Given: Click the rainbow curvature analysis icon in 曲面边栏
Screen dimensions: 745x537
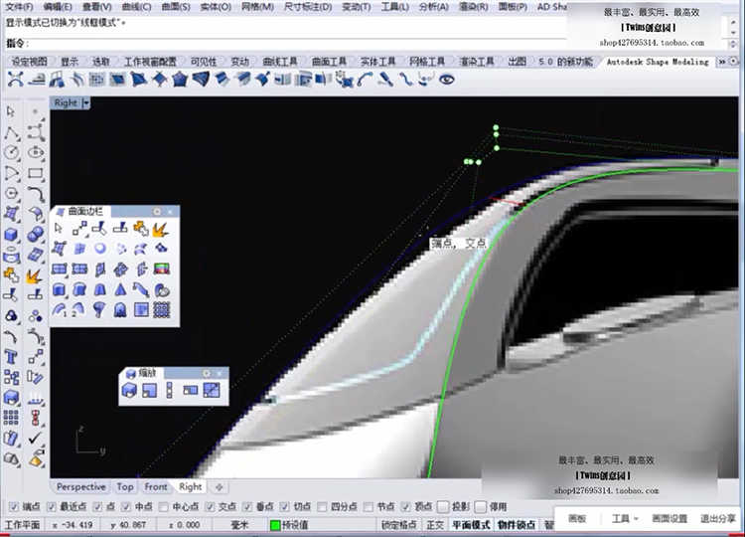Looking at the screenshot, I should coord(162,269).
